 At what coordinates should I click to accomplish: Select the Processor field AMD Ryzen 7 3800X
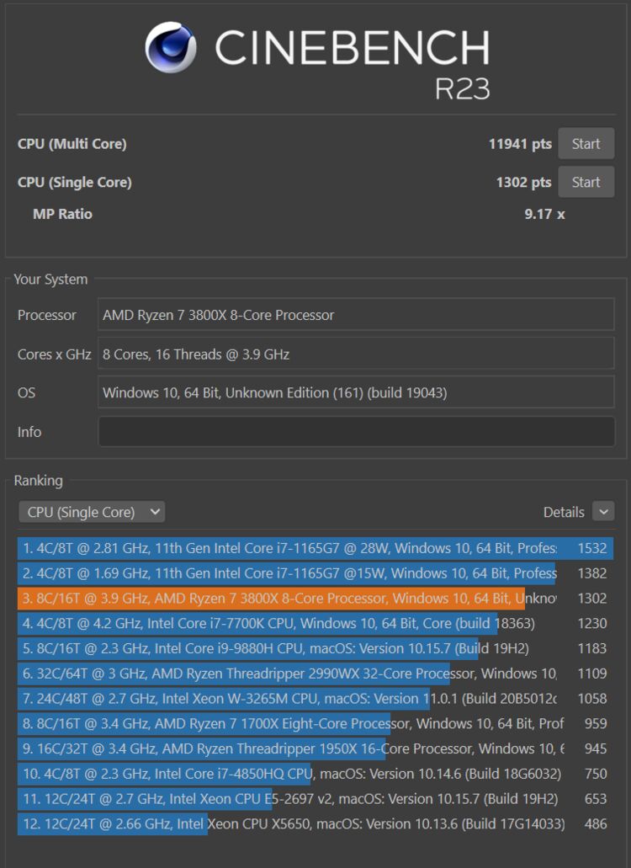[356, 315]
